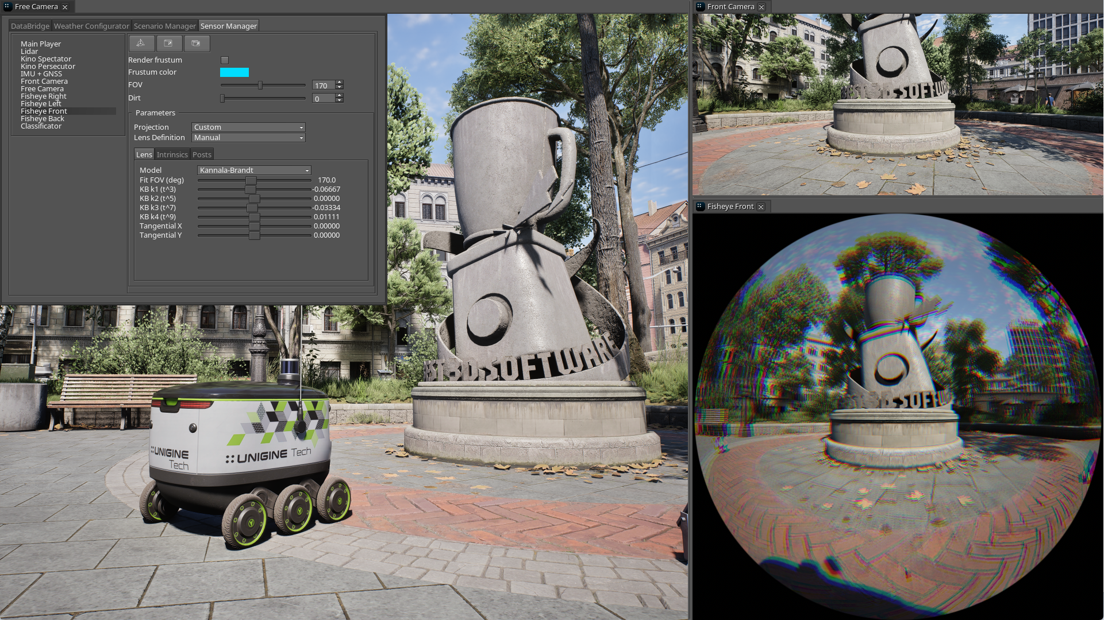Viewport: 1104px width, 620px height.
Task: Decrease Dirt with the down stepper arrow
Action: [x=340, y=101]
